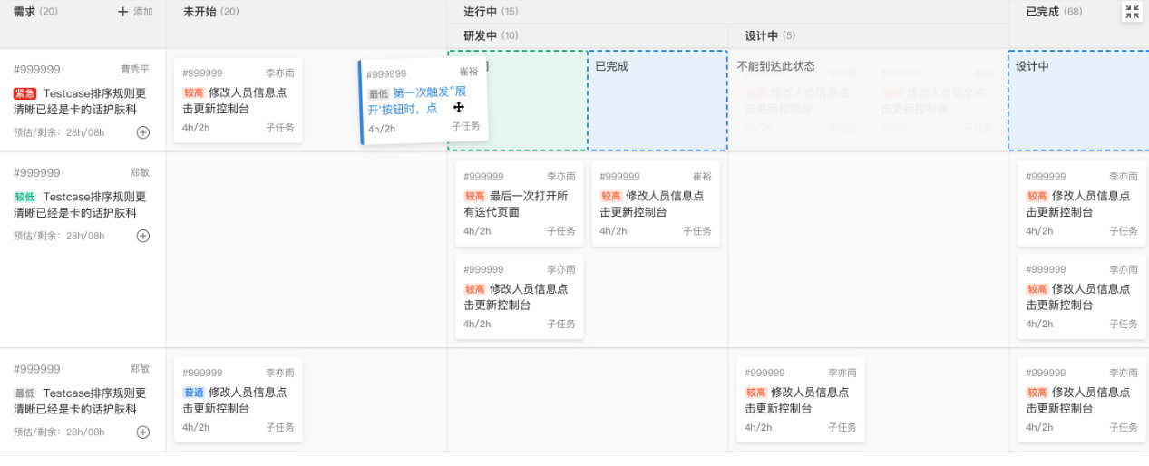Image resolution: width=1149 pixels, height=466 pixels.
Task: Open the dragged card titled 第一次触发展开按钮时
Action: (424, 101)
